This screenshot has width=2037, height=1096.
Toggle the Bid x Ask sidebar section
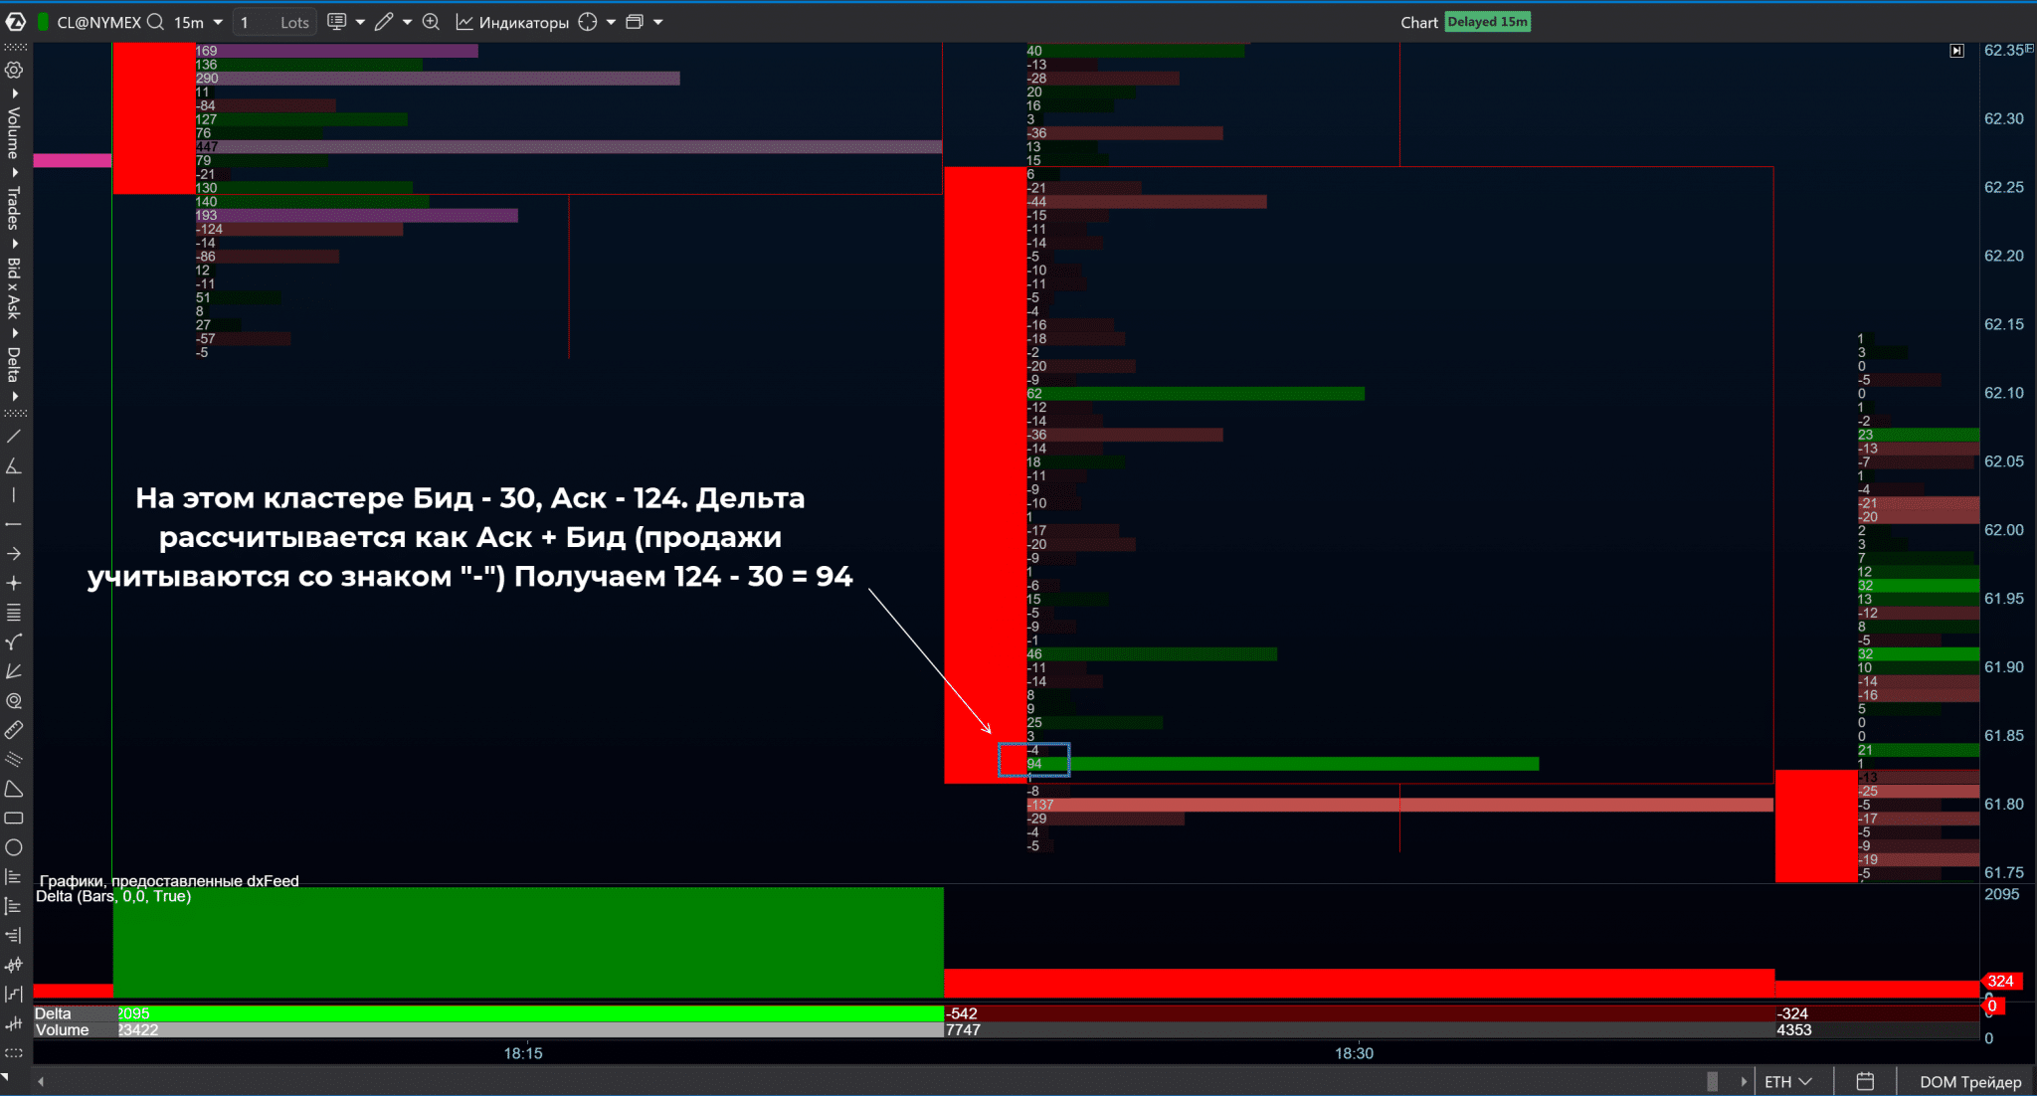(14, 287)
